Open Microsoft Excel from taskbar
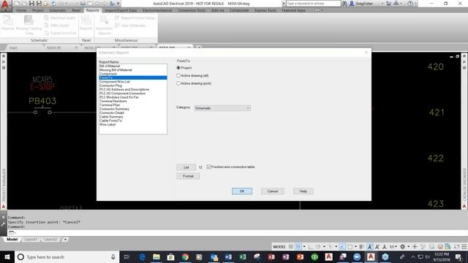The height and width of the screenshot is (263, 468). click(243, 256)
